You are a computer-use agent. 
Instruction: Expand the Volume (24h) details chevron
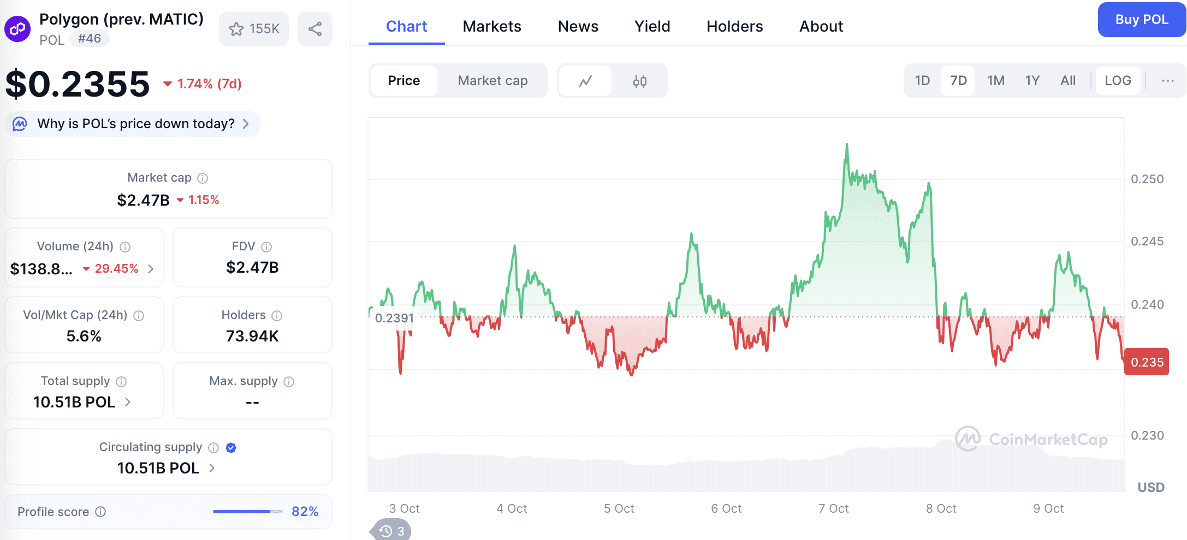click(151, 269)
